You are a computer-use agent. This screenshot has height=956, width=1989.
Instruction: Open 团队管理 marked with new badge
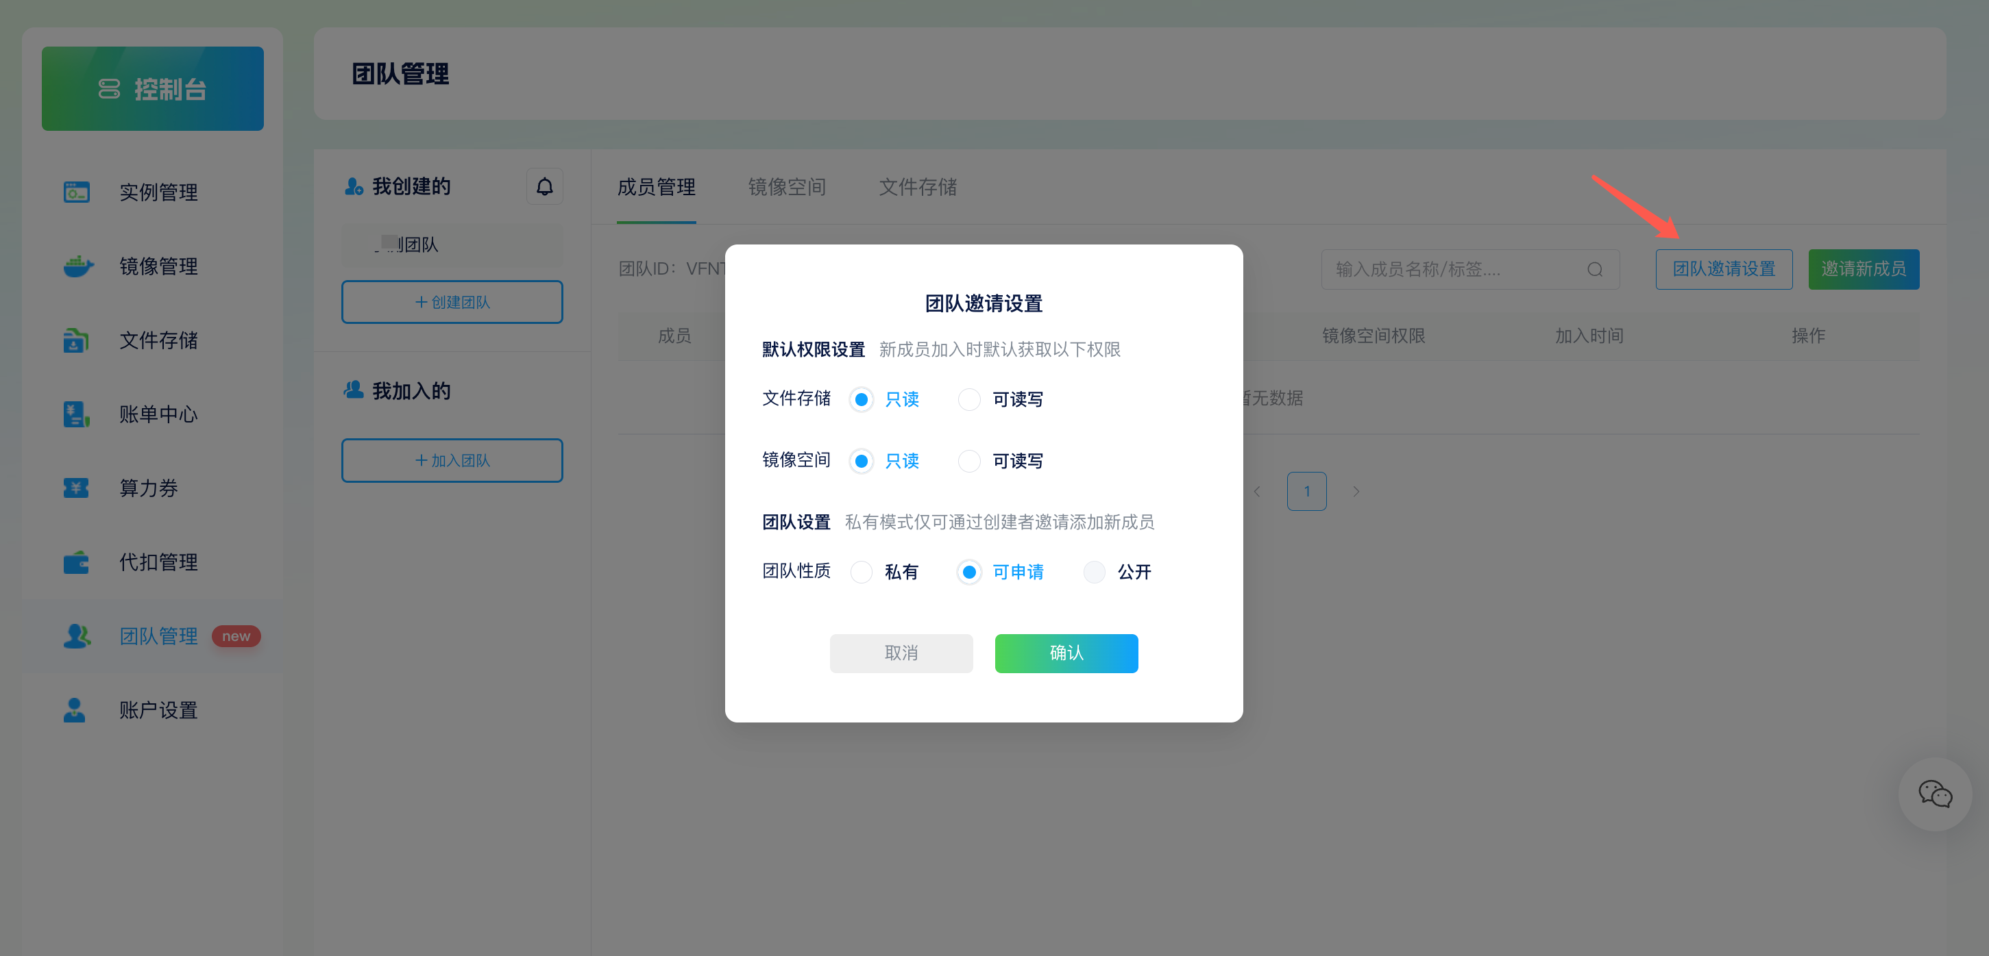coord(158,635)
